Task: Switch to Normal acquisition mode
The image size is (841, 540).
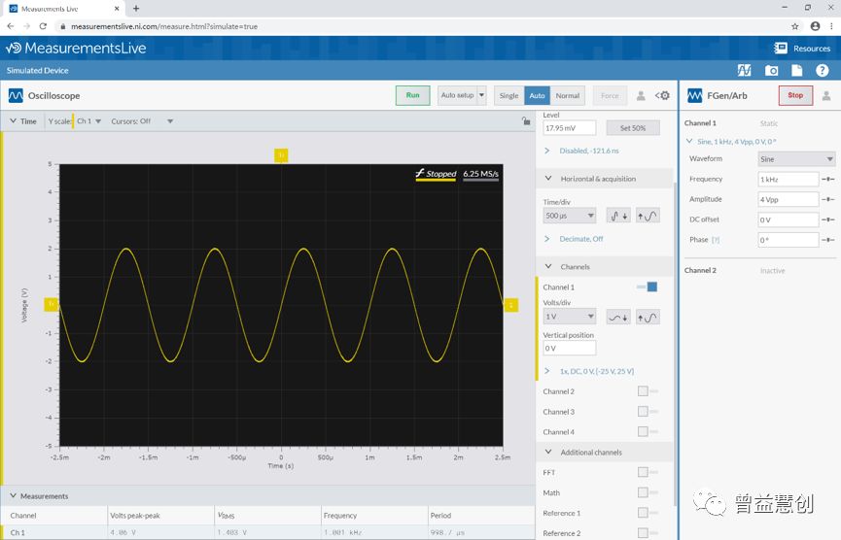Action: (568, 95)
